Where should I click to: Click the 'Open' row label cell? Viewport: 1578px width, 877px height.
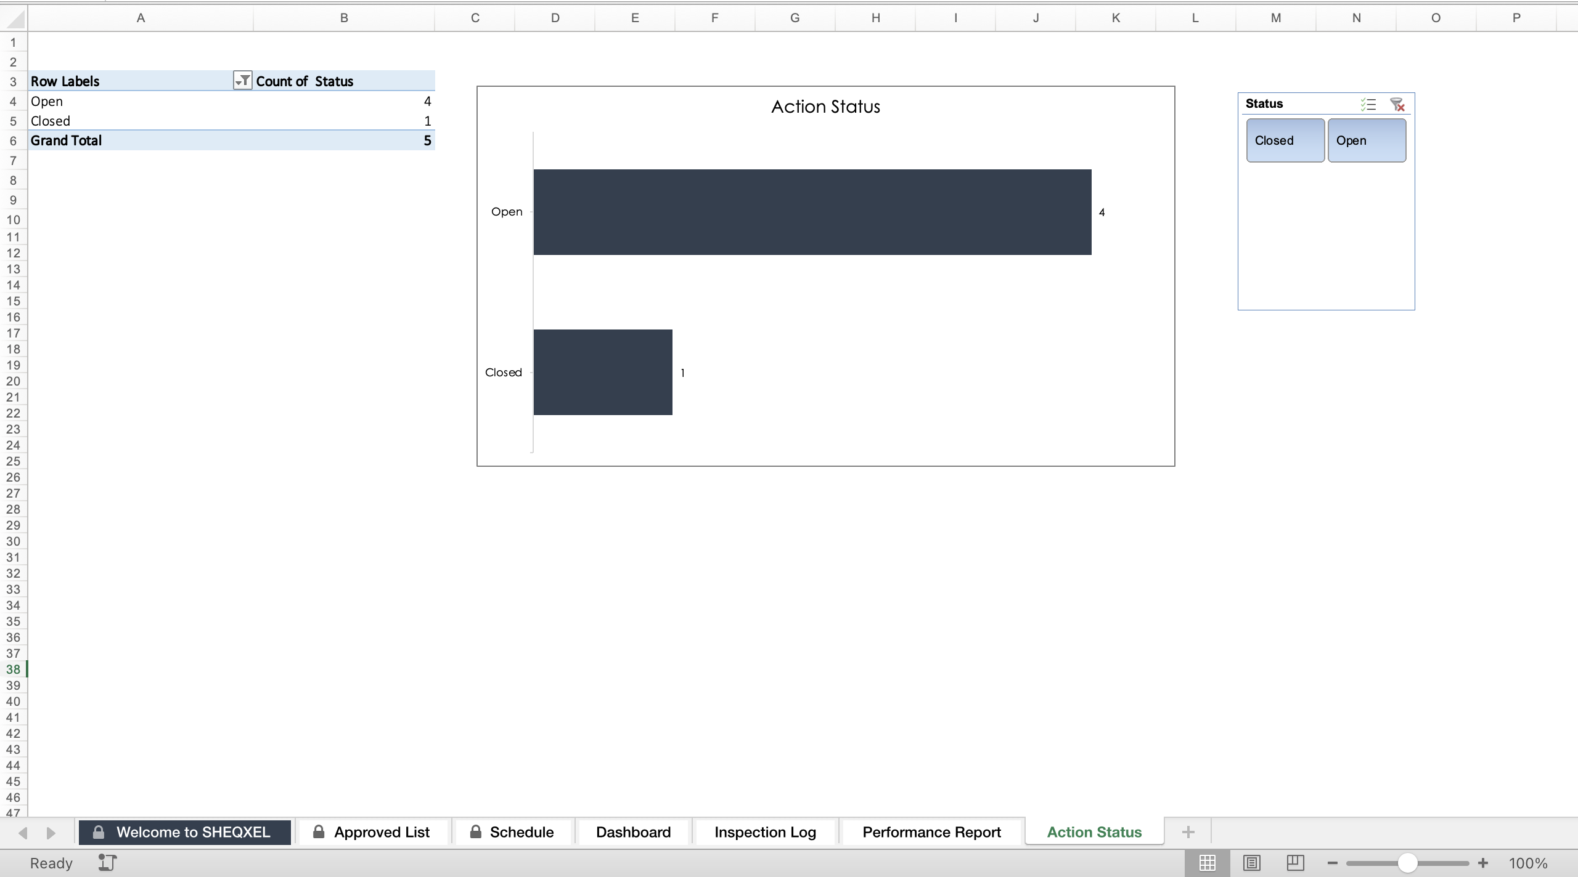pos(141,101)
